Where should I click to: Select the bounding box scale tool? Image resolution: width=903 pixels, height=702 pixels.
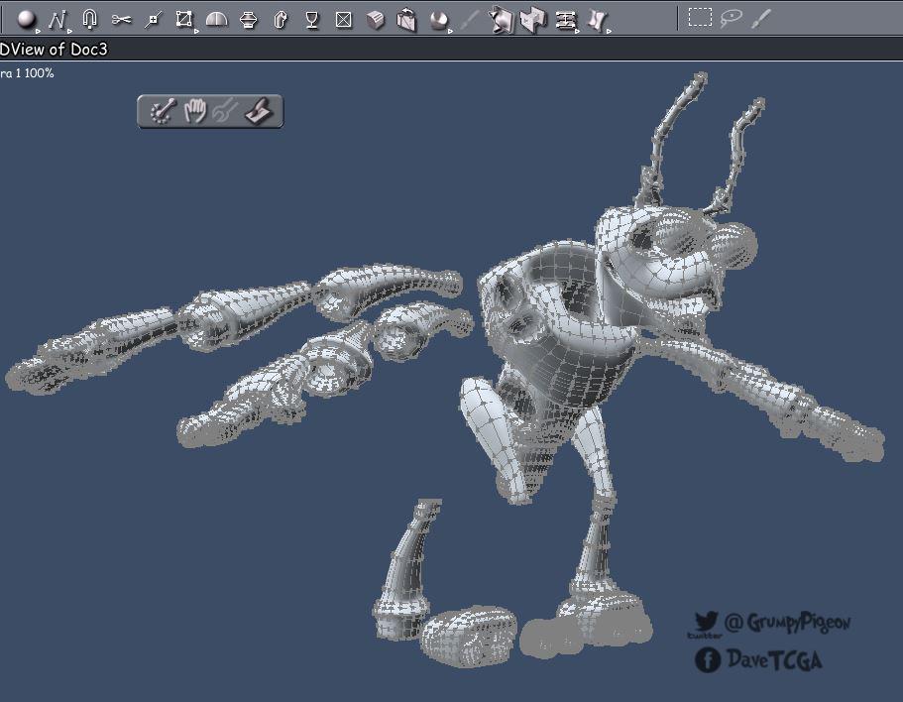click(x=184, y=19)
